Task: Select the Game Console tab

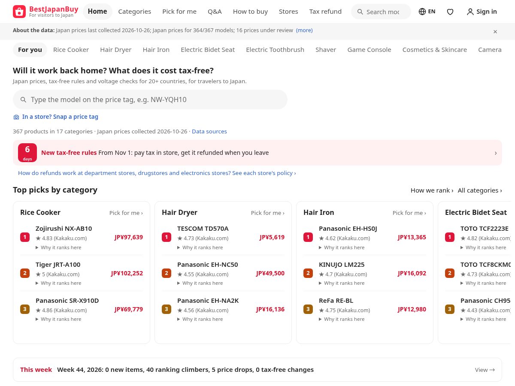Action: (369, 50)
